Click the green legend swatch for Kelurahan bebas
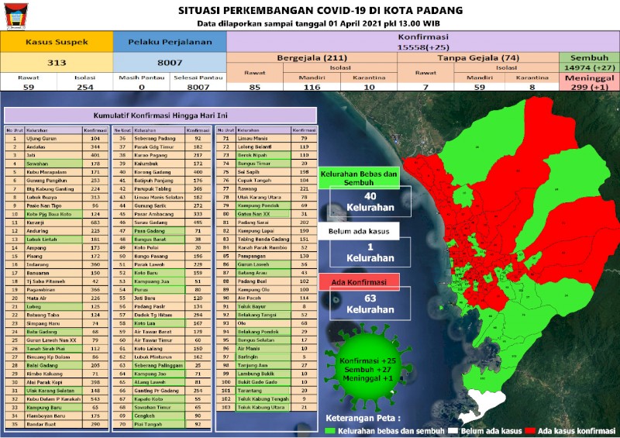 click(330, 431)
